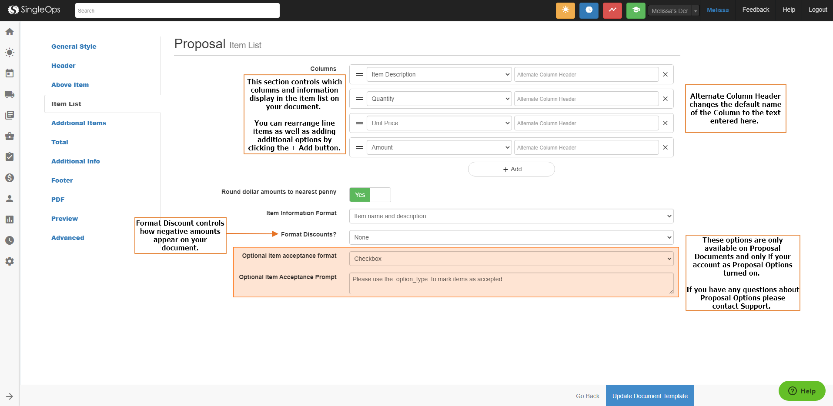Expand the Format Discounts dropdown
The width and height of the screenshot is (833, 406).
(511, 237)
